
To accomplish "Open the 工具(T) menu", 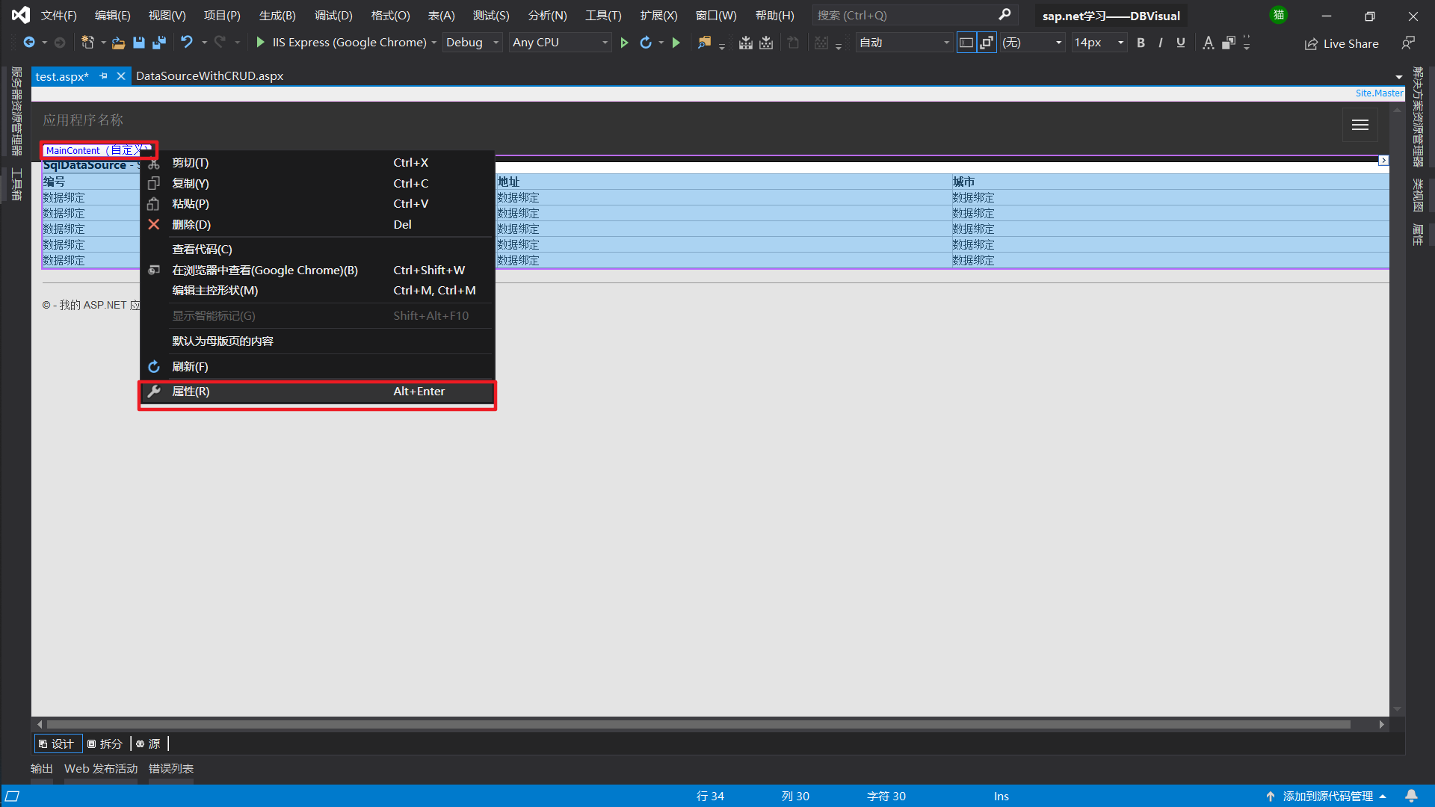I will click(x=603, y=16).
